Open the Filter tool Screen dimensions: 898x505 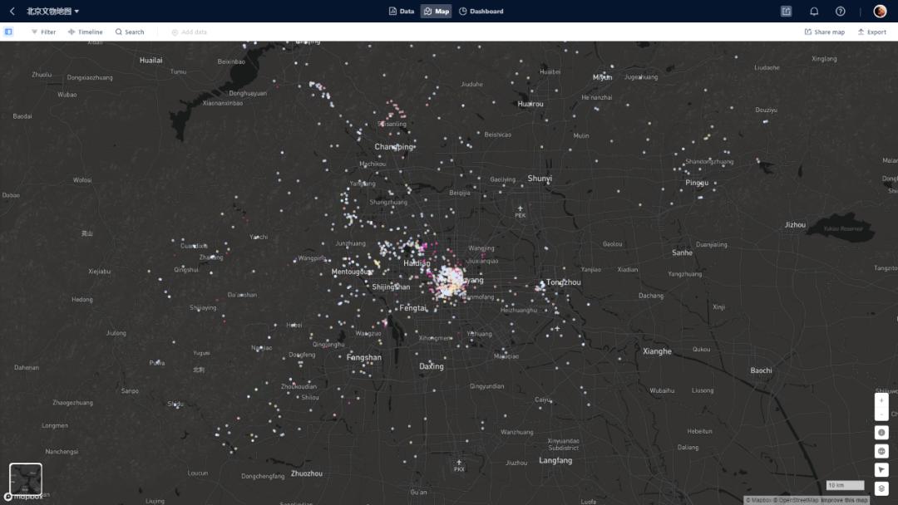43,32
